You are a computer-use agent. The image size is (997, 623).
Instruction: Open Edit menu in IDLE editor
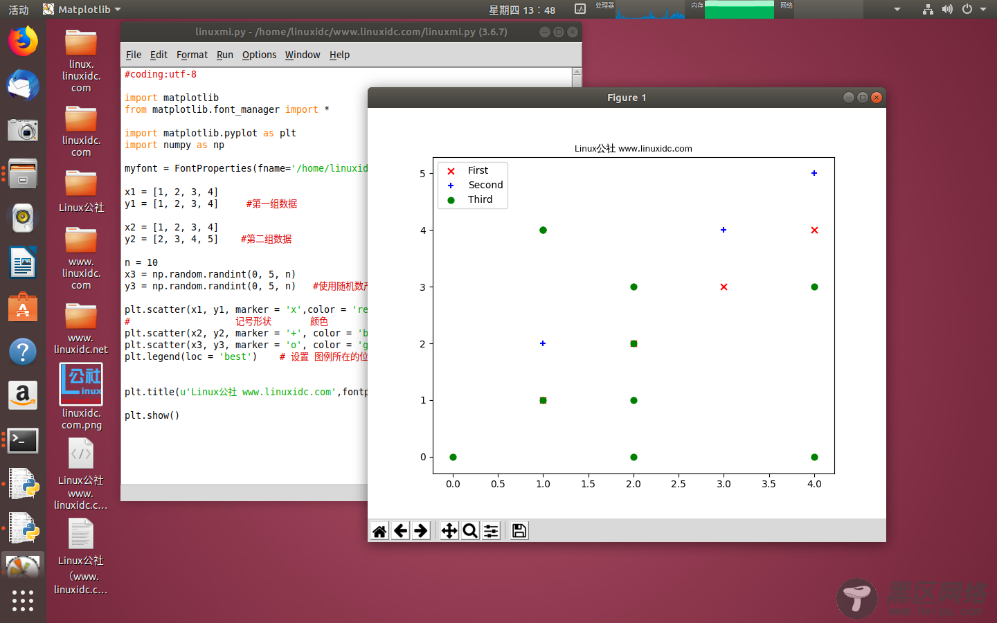[159, 55]
